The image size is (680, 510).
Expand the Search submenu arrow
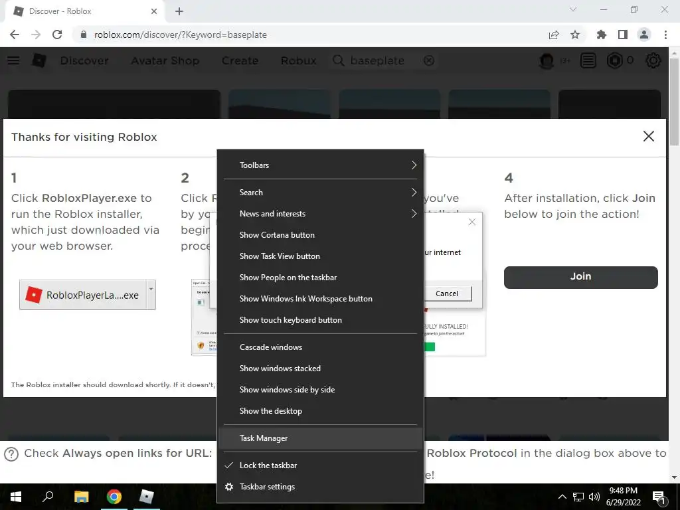414,192
